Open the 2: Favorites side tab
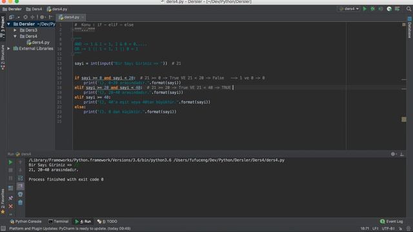This screenshot has width=413, height=232. 3,201
